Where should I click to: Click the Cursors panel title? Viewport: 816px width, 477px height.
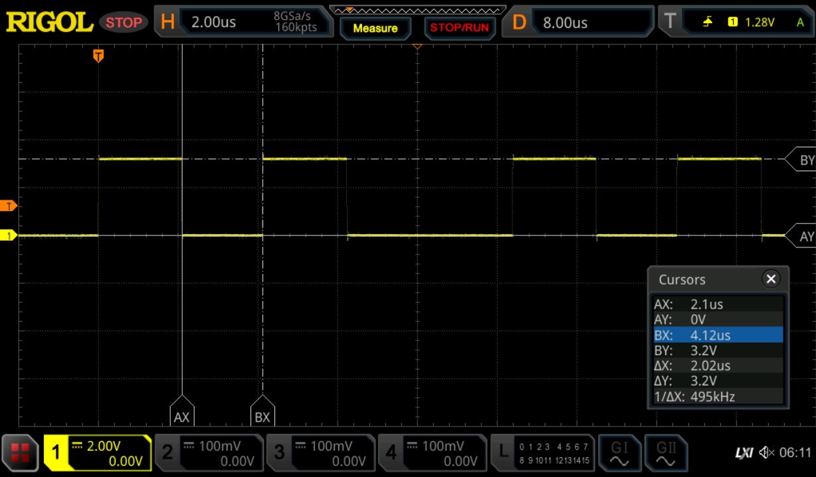point(682,279)
